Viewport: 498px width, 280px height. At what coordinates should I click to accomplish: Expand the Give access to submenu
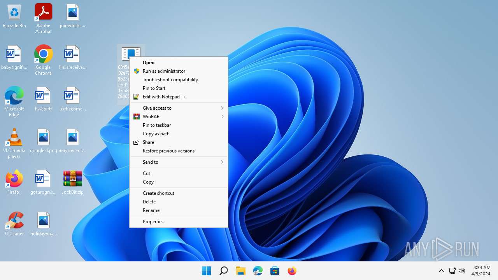click(179, 108)
